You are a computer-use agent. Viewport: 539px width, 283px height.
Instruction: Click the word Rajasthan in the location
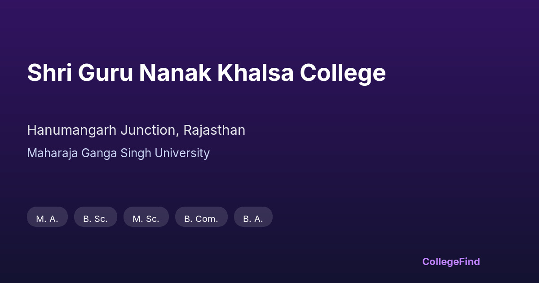pos(214,130)
